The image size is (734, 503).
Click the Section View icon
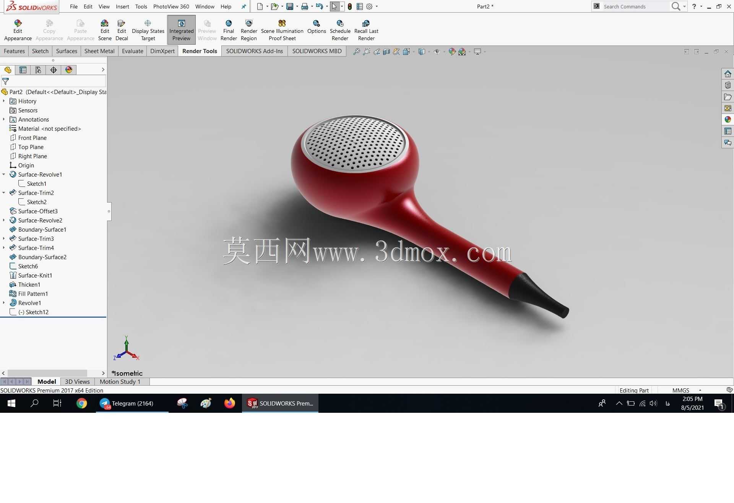386,51
